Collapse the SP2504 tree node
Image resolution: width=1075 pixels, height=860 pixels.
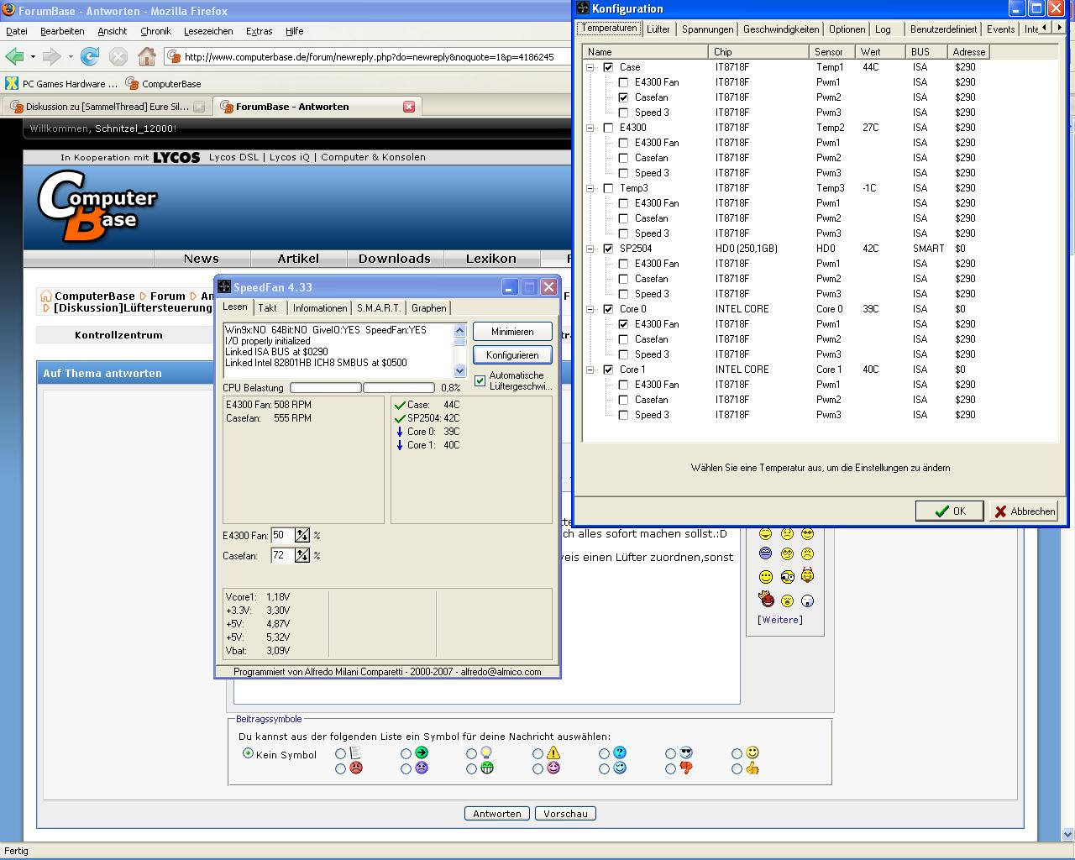point(590,249)
